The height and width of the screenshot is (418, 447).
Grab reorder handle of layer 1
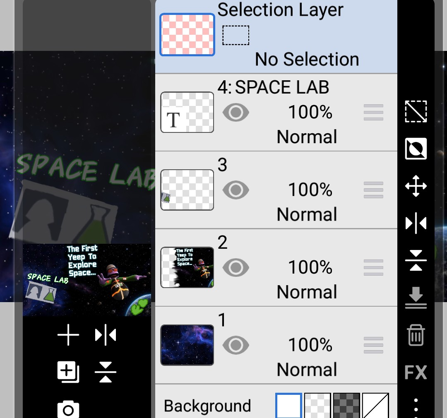(x=373, y=345)
